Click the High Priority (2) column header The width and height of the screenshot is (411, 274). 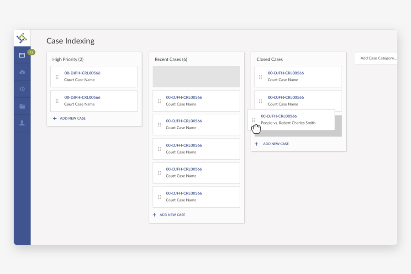(68, 59)
